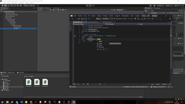
Task: Select the Scale tool in Unity toolbar
Action: (x=12, y=6)
